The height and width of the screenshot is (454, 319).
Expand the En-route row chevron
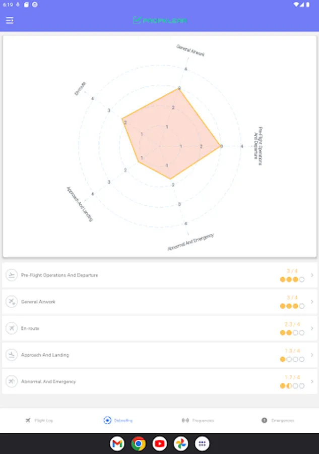click(x=312, y=328)
